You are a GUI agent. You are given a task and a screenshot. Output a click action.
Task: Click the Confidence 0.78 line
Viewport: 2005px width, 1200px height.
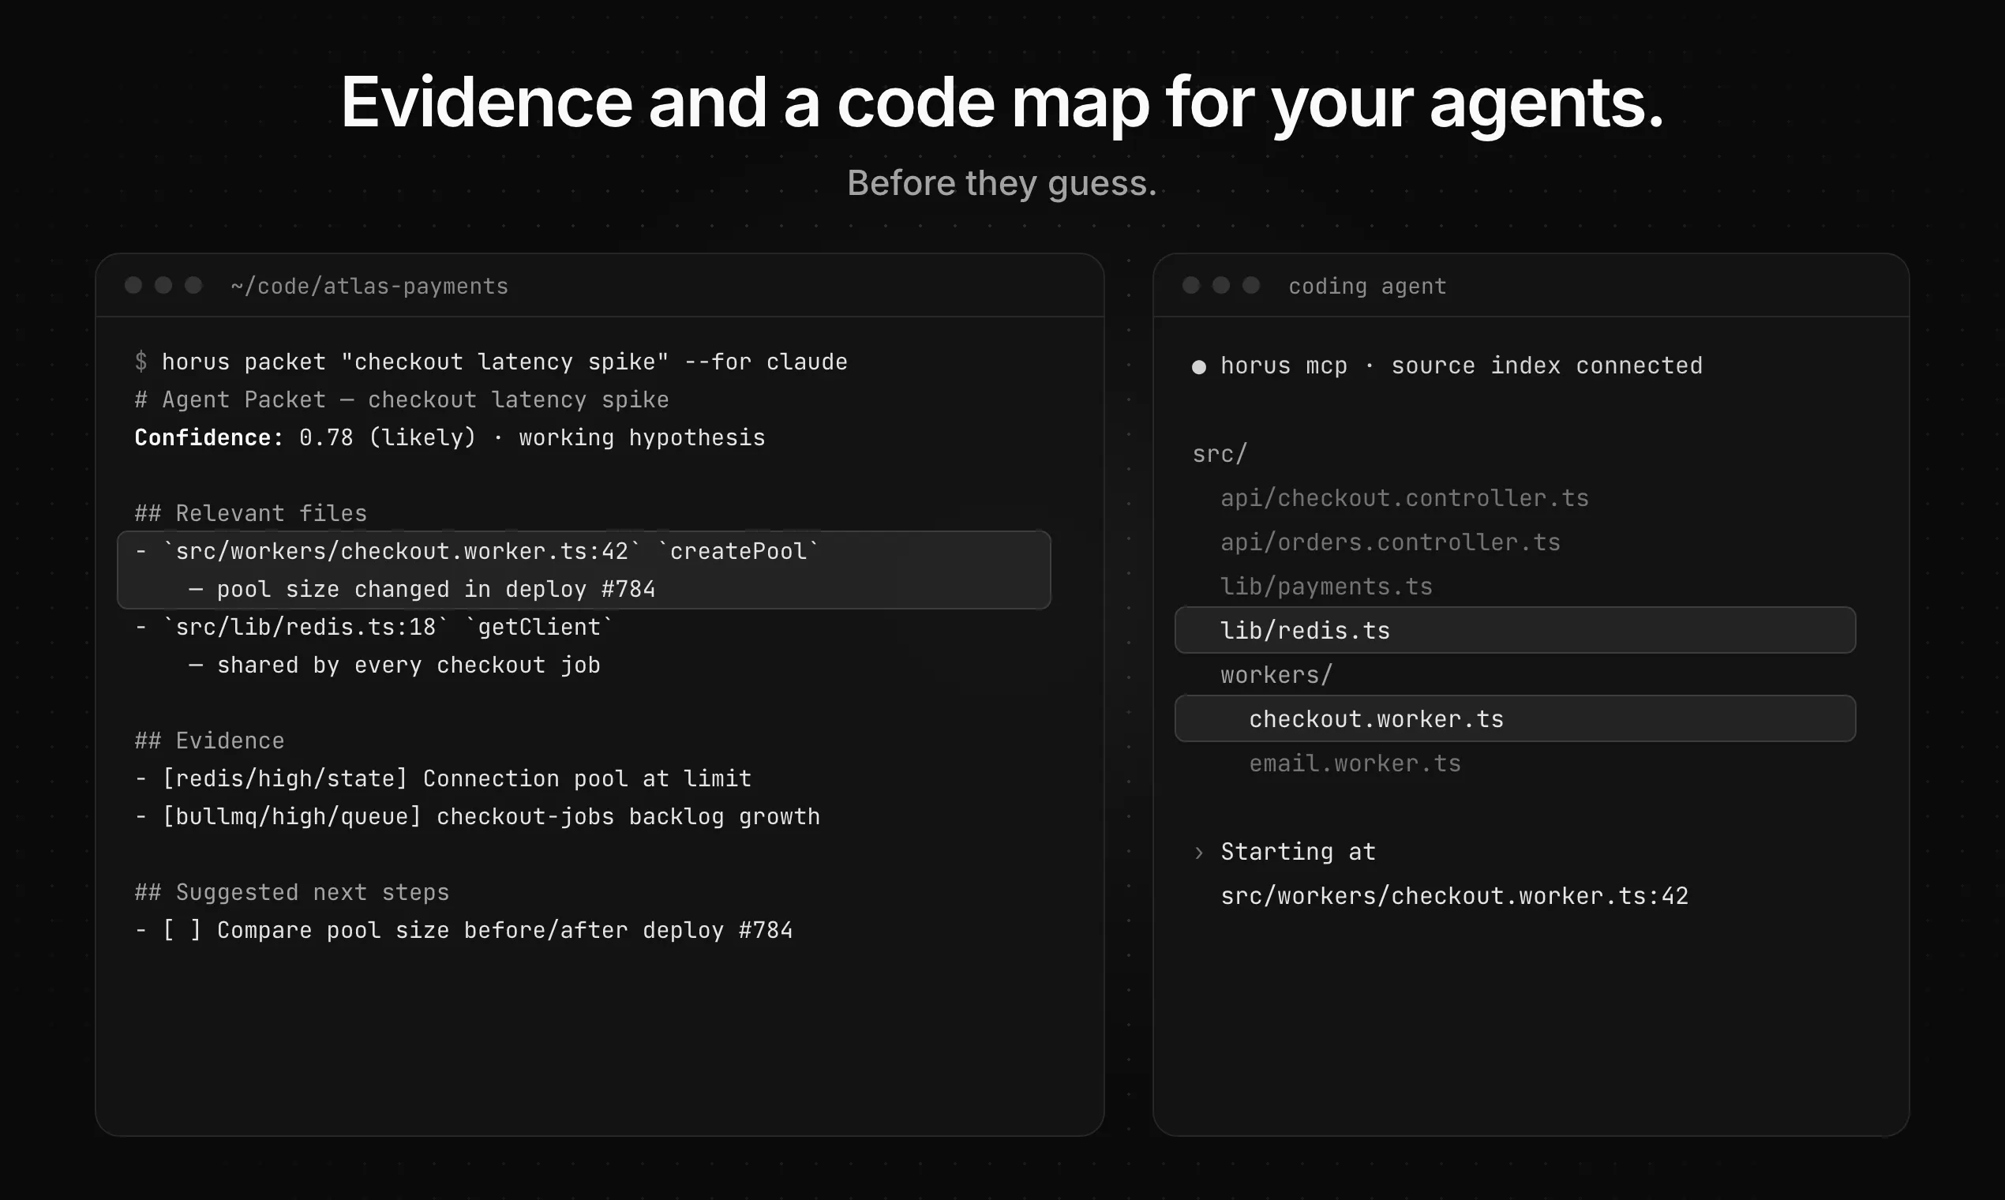[x=449, y=438]
